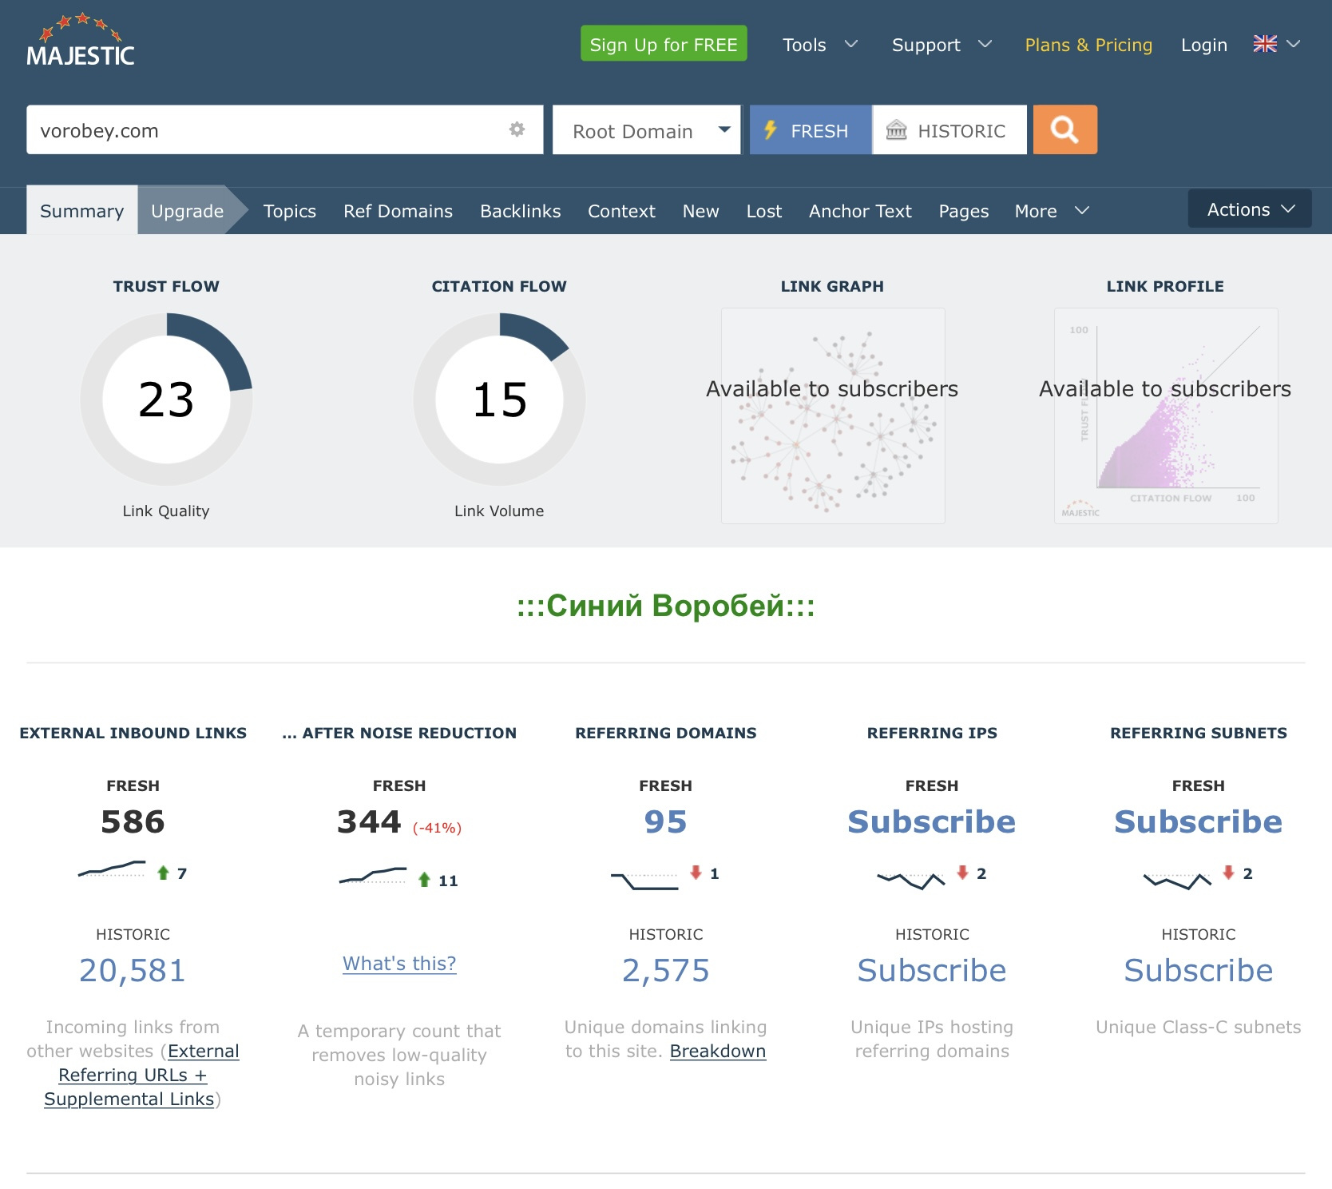Open the Lost tab
The width and height of the screenshot is (1332, 1189).
tap(763, 211)
